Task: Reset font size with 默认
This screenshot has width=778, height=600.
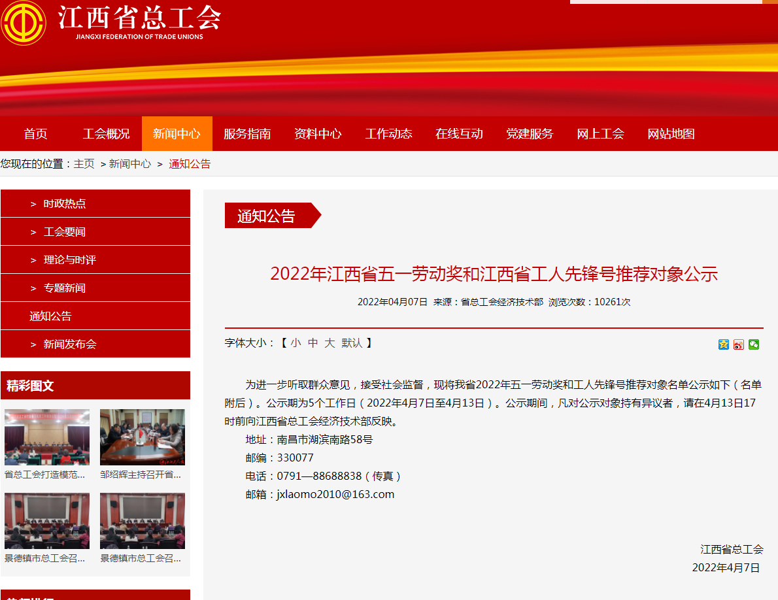Action: point(352,343)
